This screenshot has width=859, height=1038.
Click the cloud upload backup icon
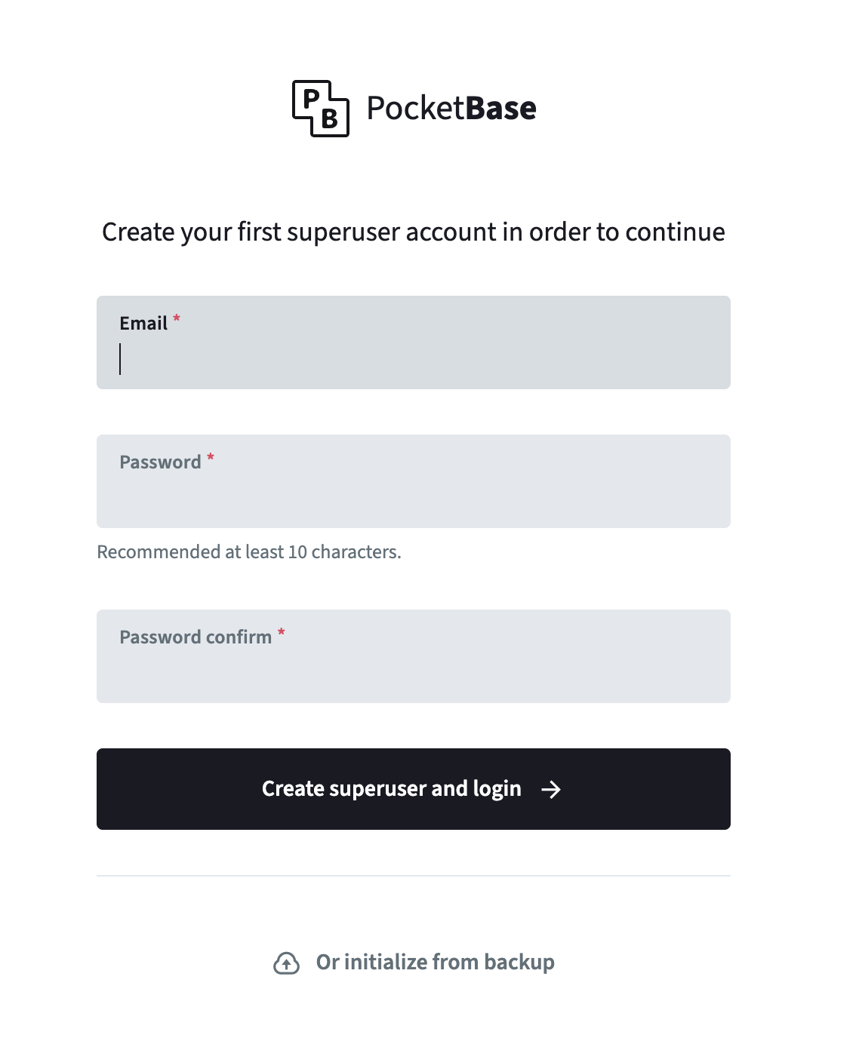[286, 963]
